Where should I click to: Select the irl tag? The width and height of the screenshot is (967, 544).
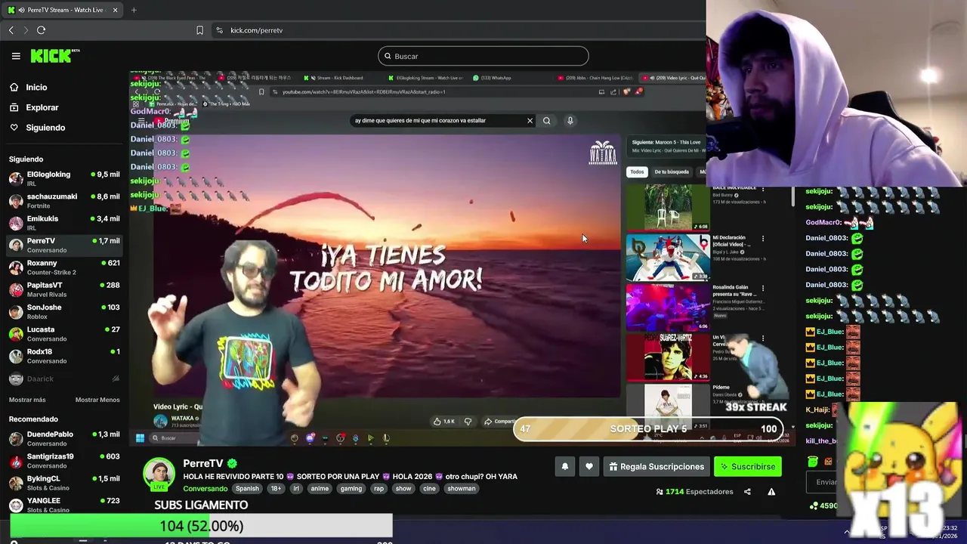tap(296, 489)
